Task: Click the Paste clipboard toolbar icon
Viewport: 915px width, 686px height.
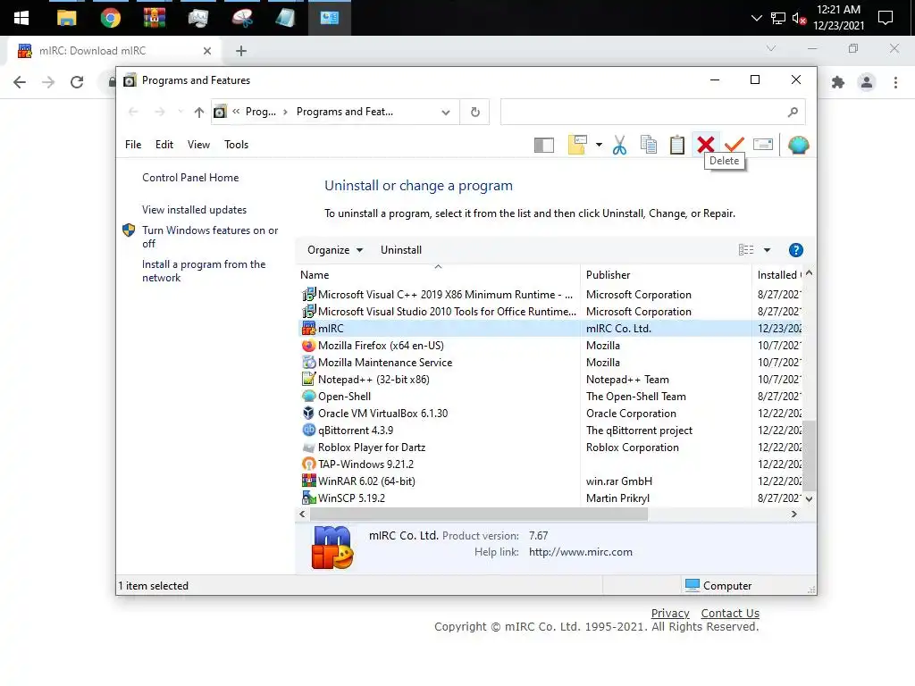Action: [x=677, y=145]
